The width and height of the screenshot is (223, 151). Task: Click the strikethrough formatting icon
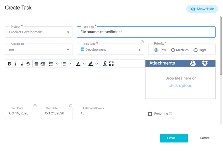coord(28,64)
